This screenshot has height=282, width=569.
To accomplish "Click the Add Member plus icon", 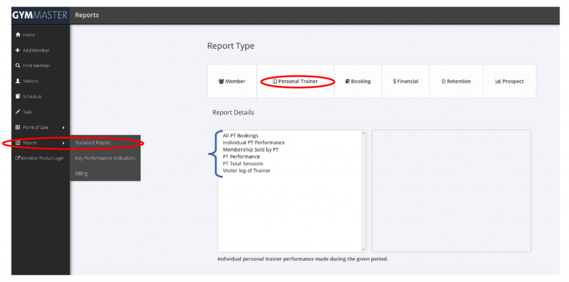I will (x=18, y=51).
